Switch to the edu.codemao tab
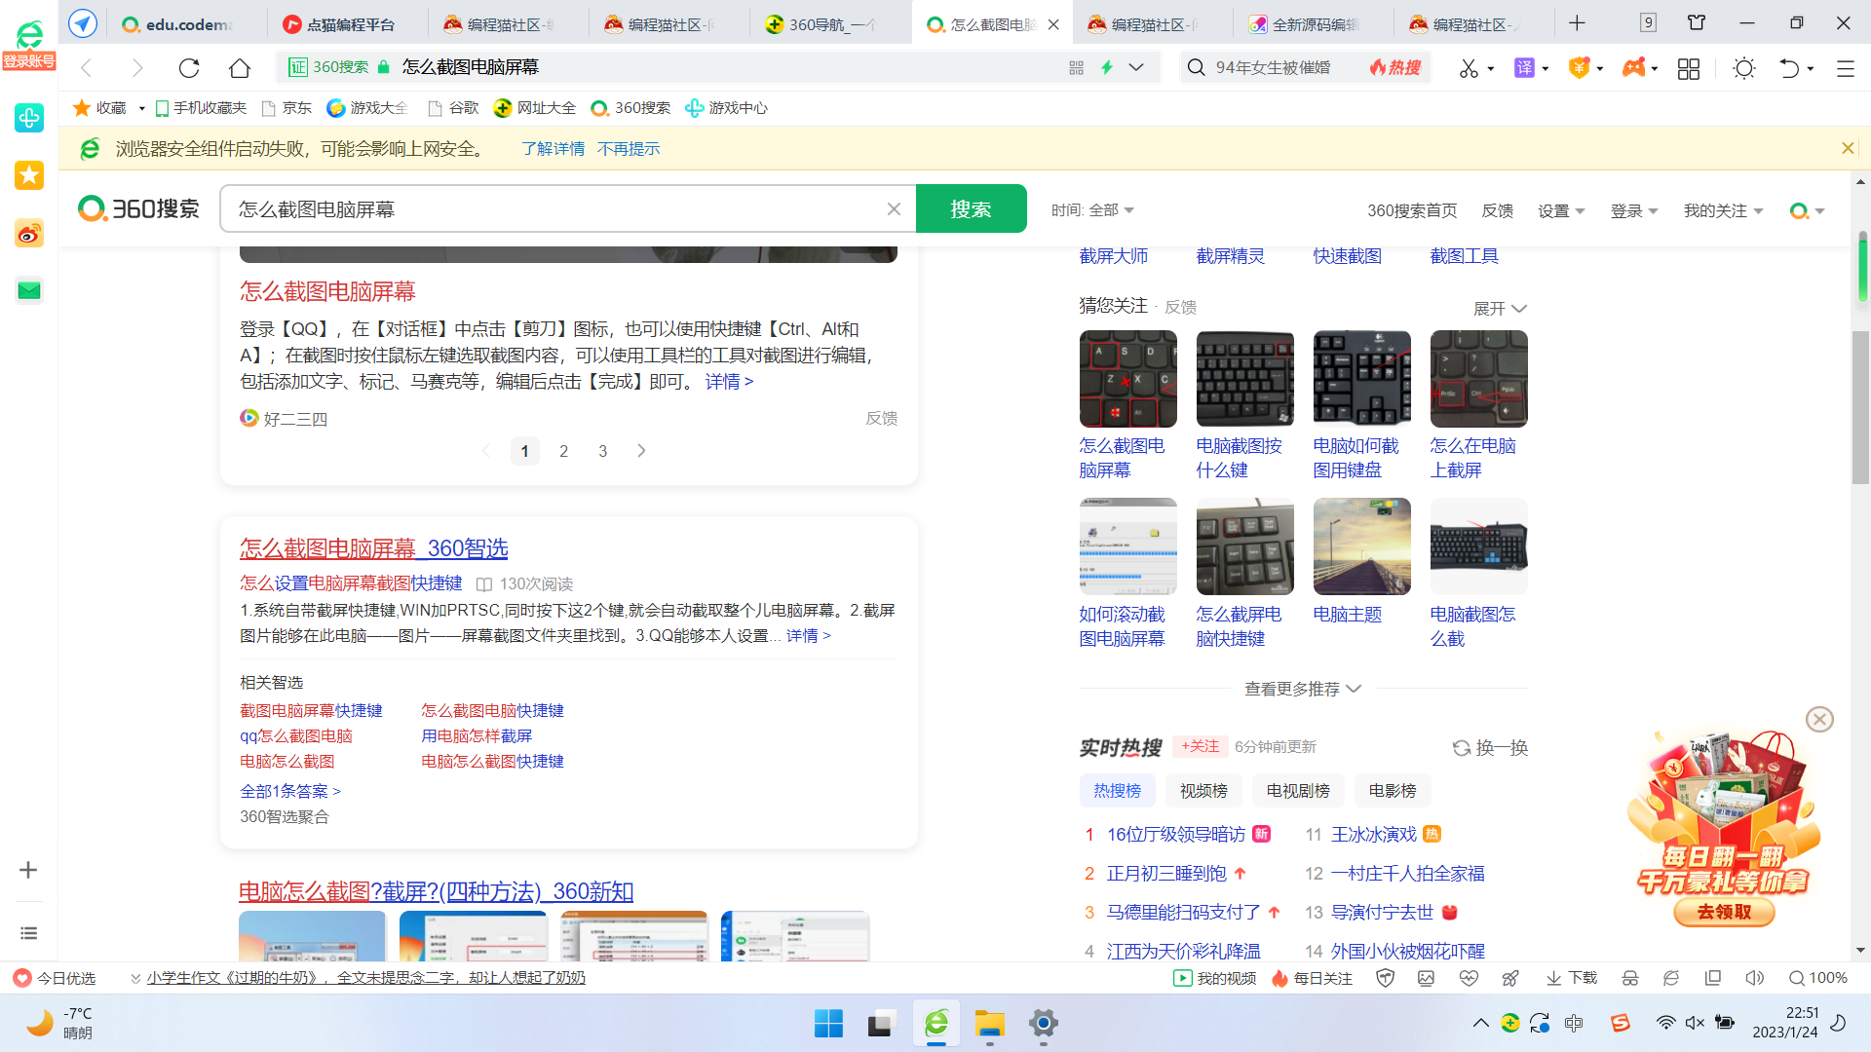 tap(186, 23)
